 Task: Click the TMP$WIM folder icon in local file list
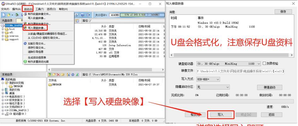coord(50,85)
